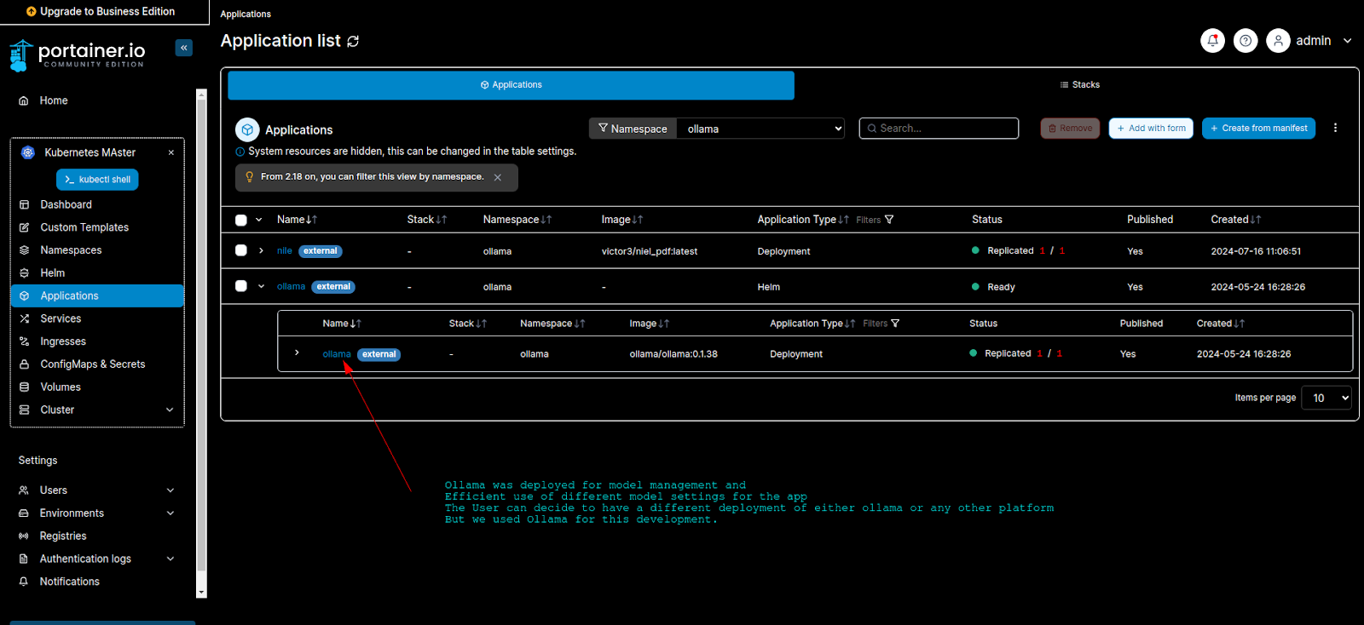
Task: Sort the main table by Name
Action: (297, 220)
